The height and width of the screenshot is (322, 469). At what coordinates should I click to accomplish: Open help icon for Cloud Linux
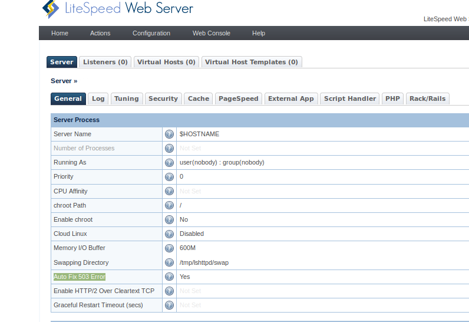pyautogui.click(x=169, y=234)
